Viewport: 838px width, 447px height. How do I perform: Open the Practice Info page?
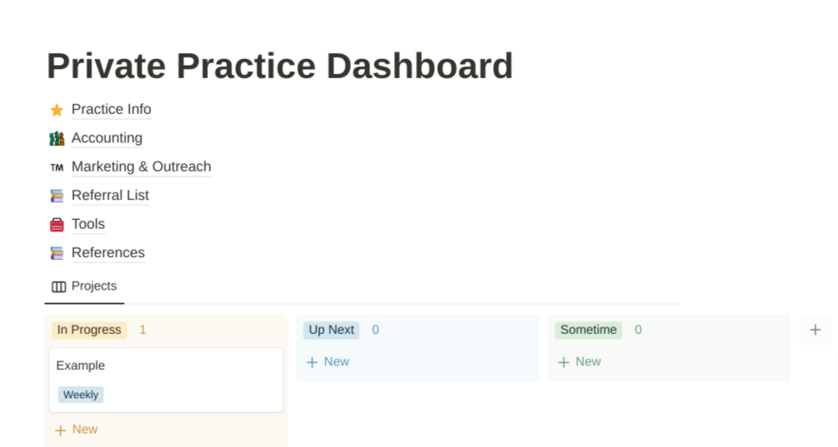(111, 109)
